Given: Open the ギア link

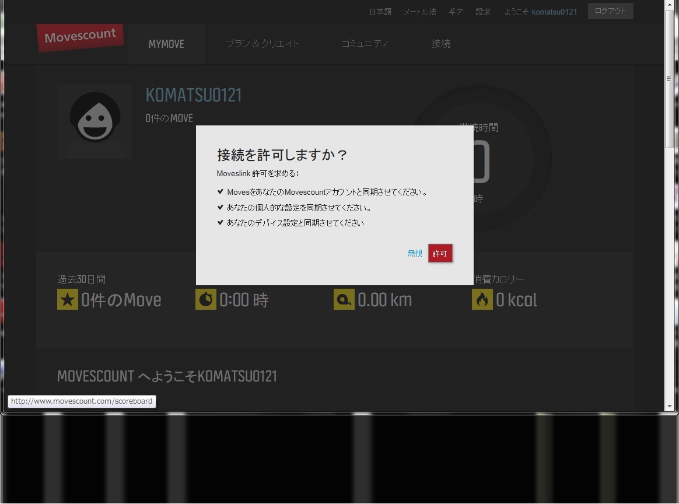Looking at the screenshot, I should click(456, 12).
